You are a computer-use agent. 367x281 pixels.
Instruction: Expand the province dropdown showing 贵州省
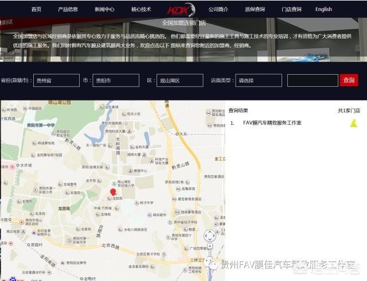click(x=56, y=80)
